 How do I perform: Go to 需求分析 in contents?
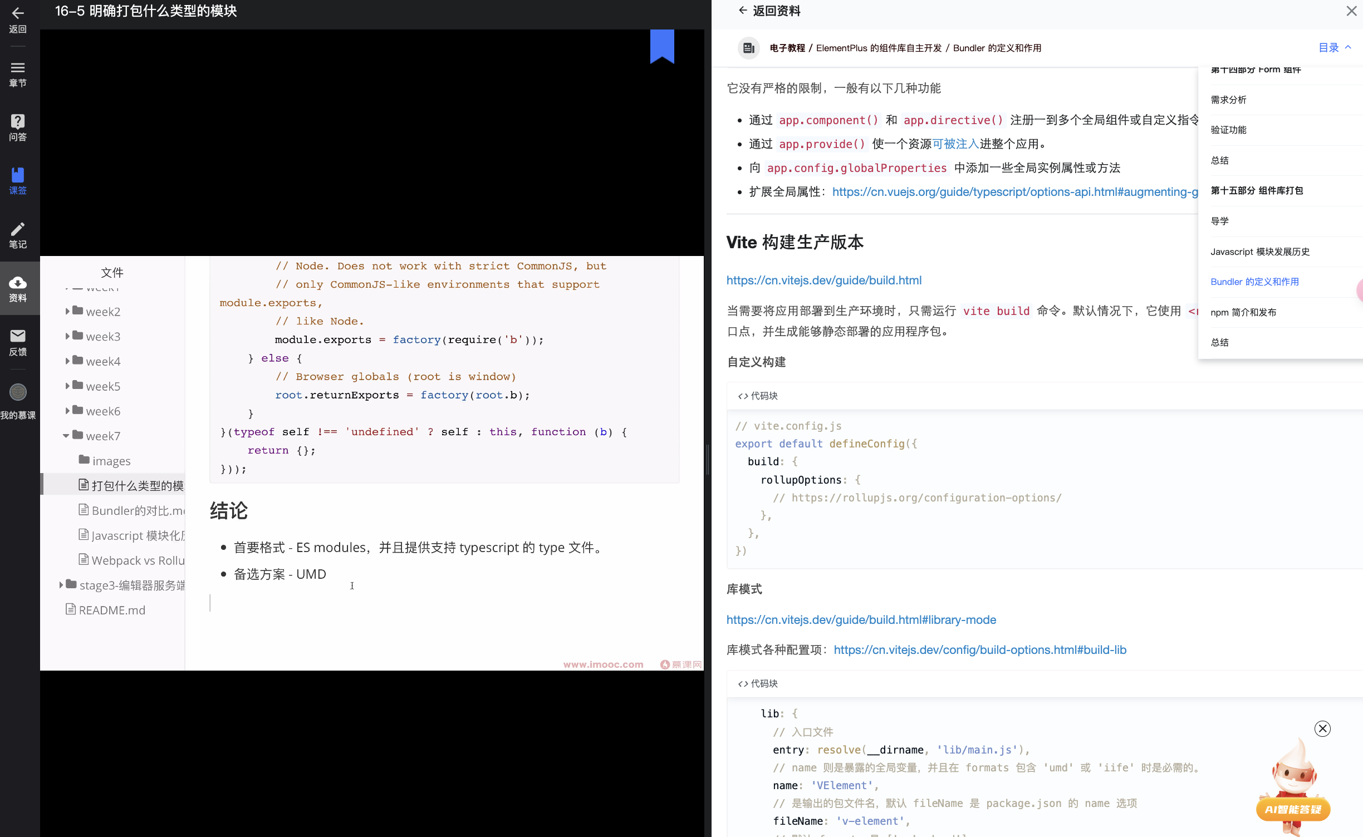tap(1228, 100)
